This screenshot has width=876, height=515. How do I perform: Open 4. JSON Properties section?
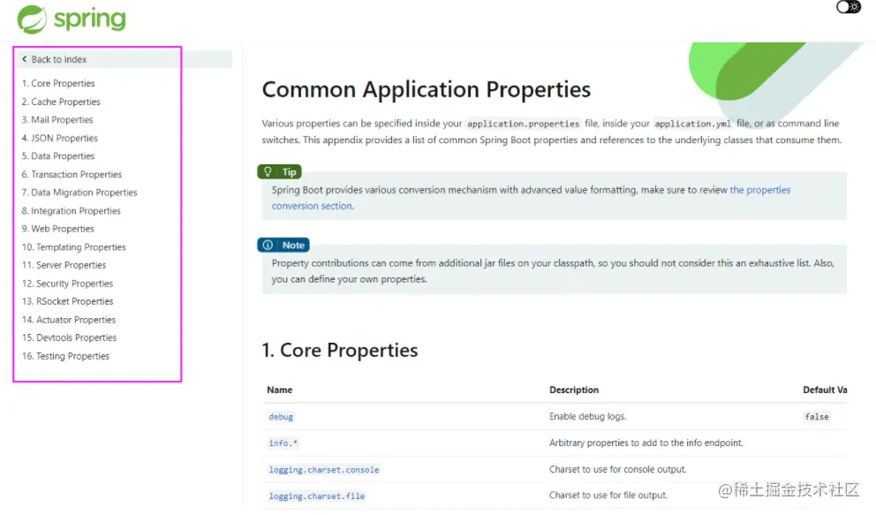59,138
